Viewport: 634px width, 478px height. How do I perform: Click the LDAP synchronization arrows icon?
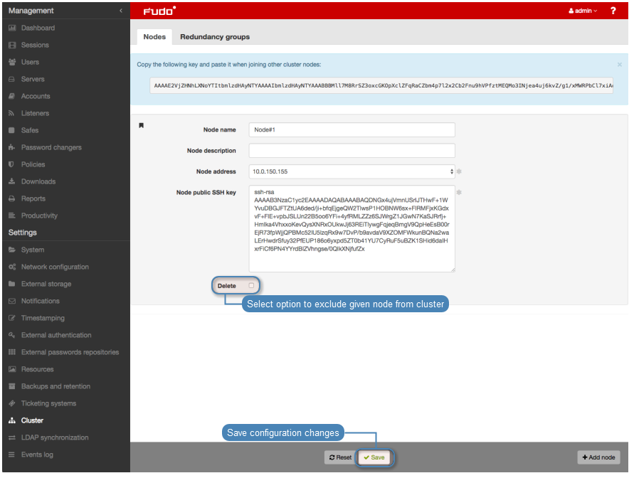[12, 437]
